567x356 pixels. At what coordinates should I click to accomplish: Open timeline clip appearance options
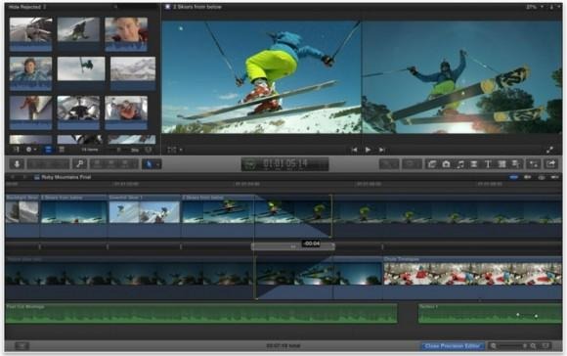click(x=546, y=346)
